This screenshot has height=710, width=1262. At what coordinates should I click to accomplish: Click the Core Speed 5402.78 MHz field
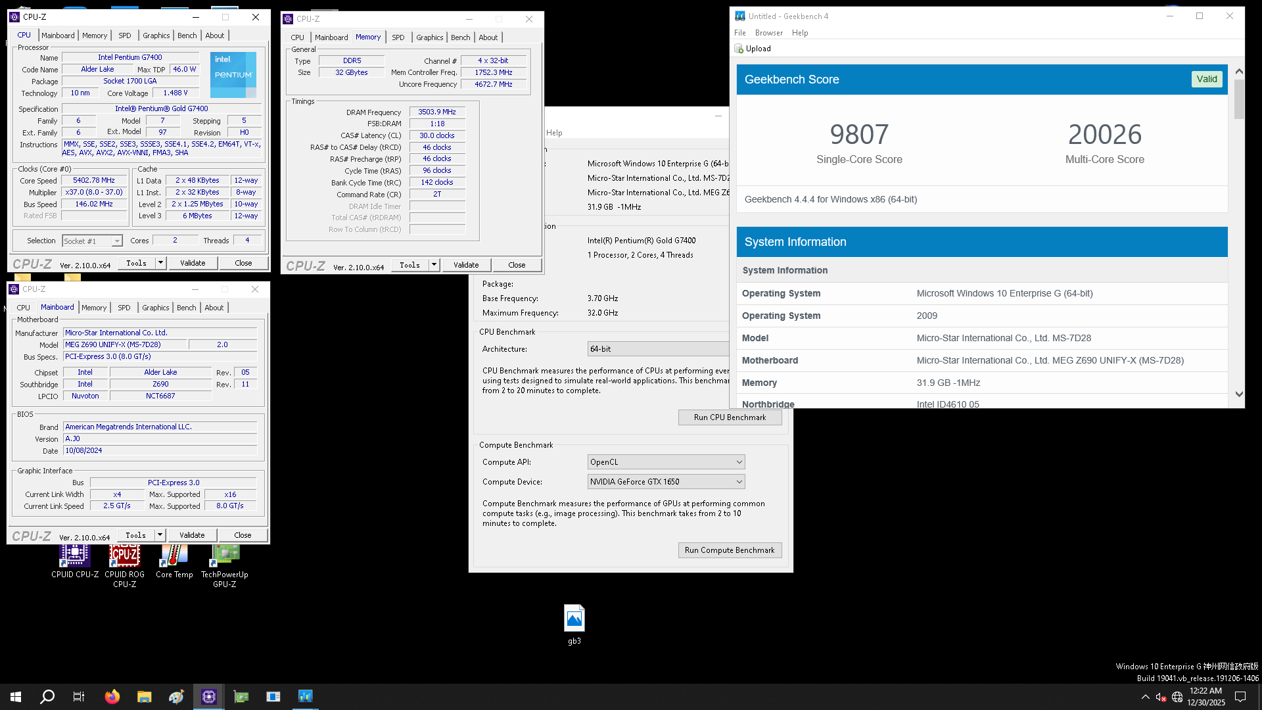pos(94,180)
